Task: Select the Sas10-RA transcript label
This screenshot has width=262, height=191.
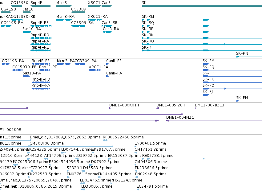Action: tap(32, 29)
